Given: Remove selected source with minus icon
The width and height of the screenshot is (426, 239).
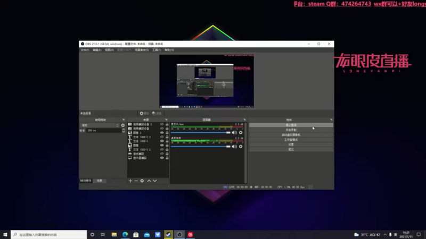Looking at the screenshot, I should [136, 181].
